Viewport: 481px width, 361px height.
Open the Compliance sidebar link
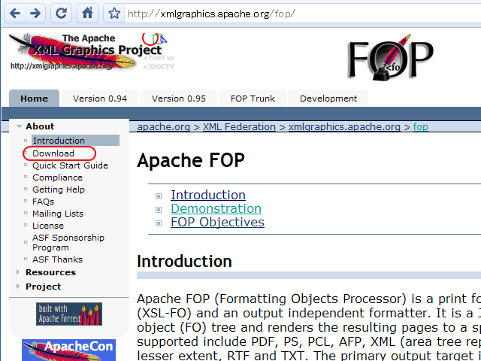tap(57, 177)
